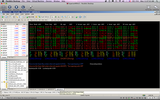This screenshot has width=160, height=100.
Task: Click the Navigator scrollbar up arrow
Action: tap(27, 62)
